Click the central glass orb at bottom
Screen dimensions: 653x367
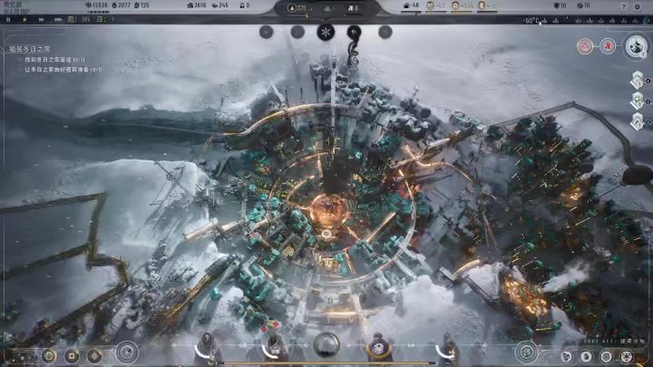coord(326,345)
